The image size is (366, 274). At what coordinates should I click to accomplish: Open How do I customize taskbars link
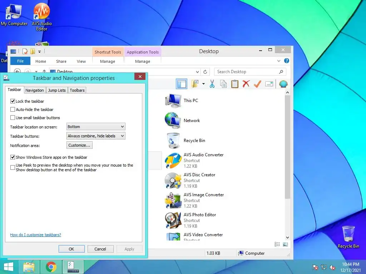pos(35,235)
